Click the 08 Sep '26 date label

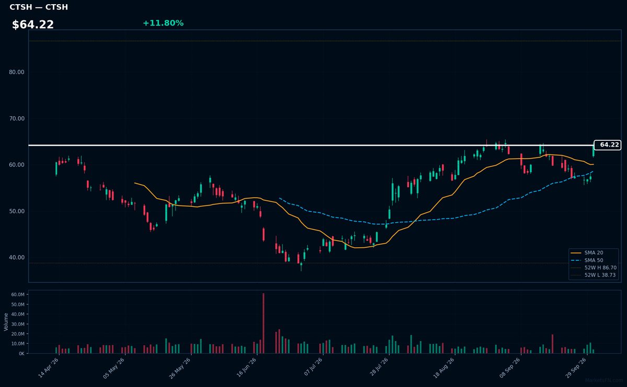[x=510, y=368]
